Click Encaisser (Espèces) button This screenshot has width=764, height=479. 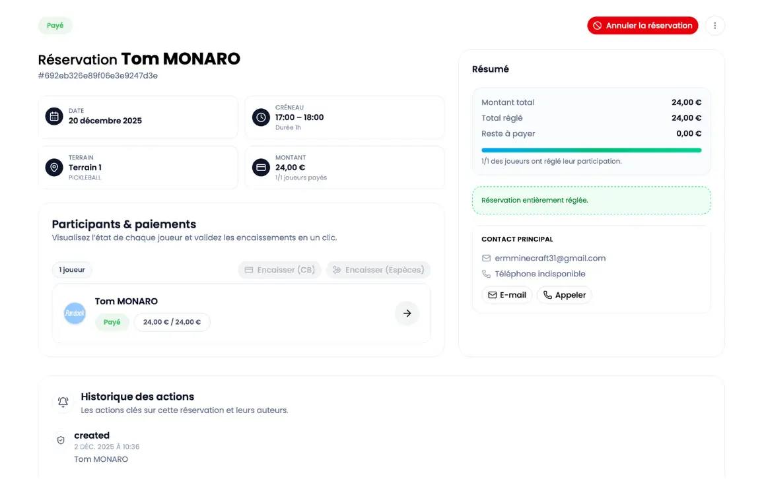click(x=378, y=270)
